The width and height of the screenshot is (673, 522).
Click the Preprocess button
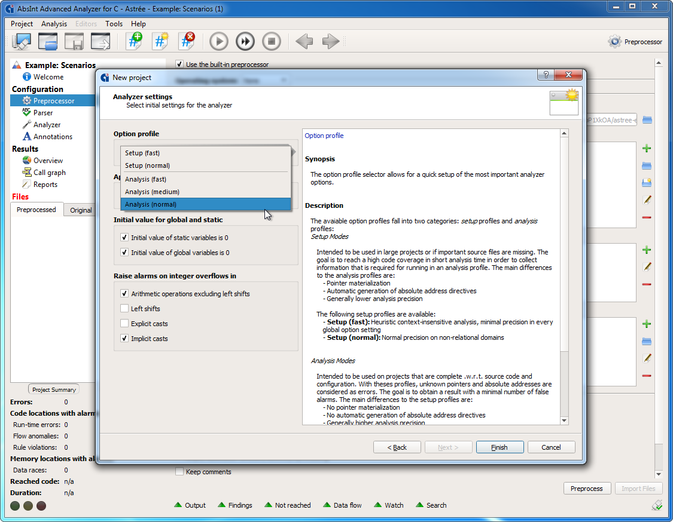[x=587, y=489]
